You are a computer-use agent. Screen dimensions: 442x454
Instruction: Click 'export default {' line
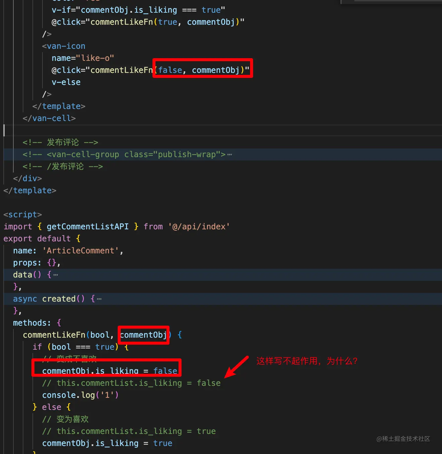(42, 239)
